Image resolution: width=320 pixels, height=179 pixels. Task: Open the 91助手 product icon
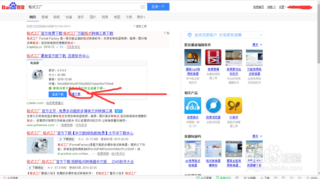pyautogui.click(x=234, y=105)
